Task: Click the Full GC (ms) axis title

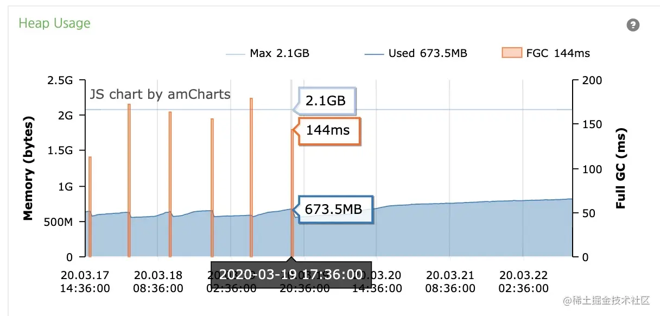Action: (621, 168)
